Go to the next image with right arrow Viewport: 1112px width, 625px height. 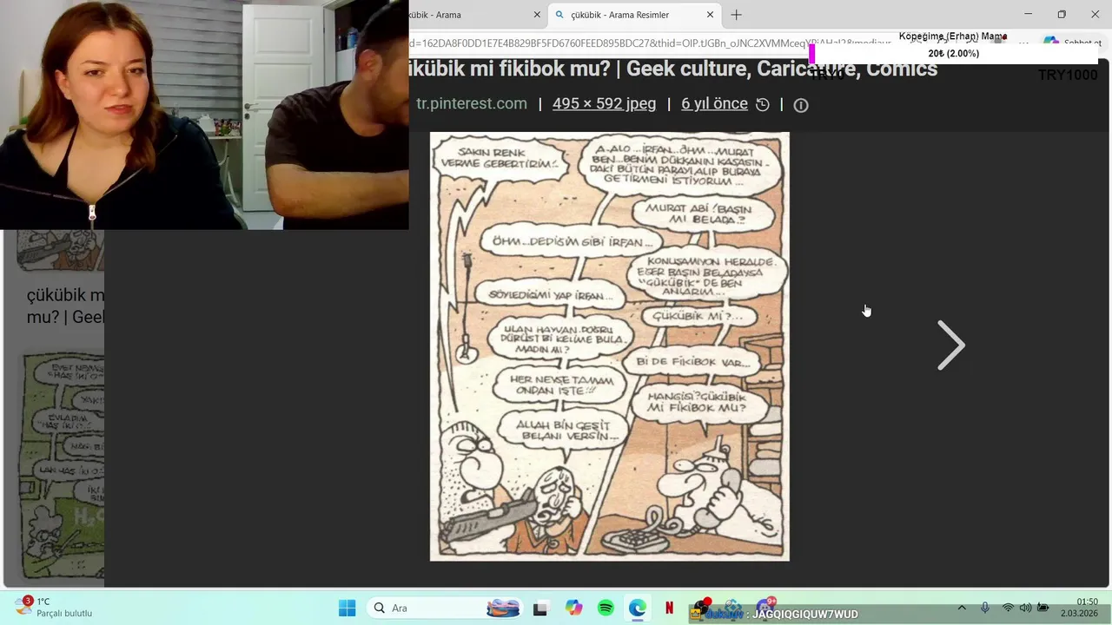point(950,345)
